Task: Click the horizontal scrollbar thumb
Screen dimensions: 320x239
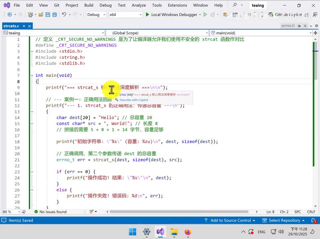Action: (179, 212)
